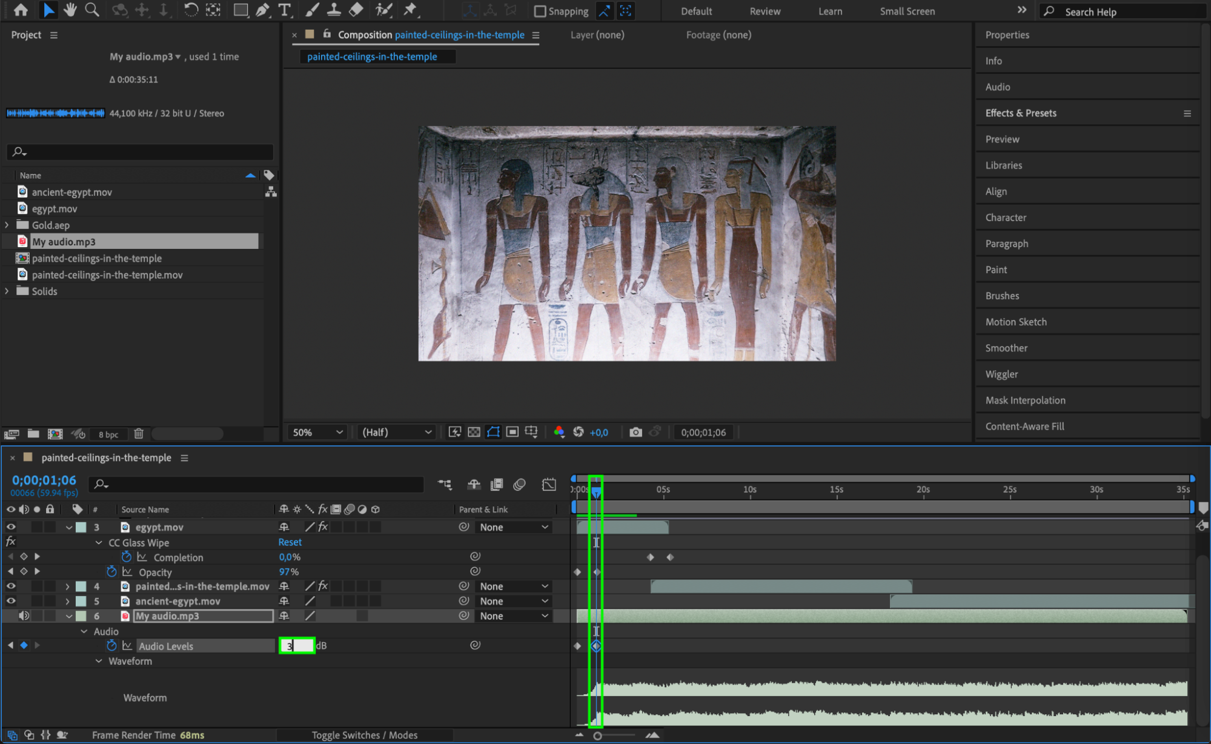Click the snapshot camera icon
This screenshot has height=744, width=1211.
(635, 432)
